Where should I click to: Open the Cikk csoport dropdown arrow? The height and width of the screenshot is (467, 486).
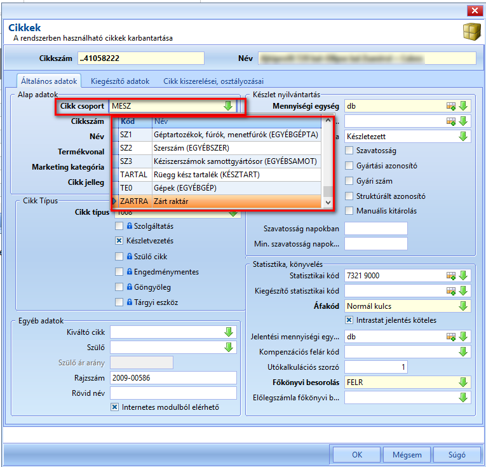[228, 106]
